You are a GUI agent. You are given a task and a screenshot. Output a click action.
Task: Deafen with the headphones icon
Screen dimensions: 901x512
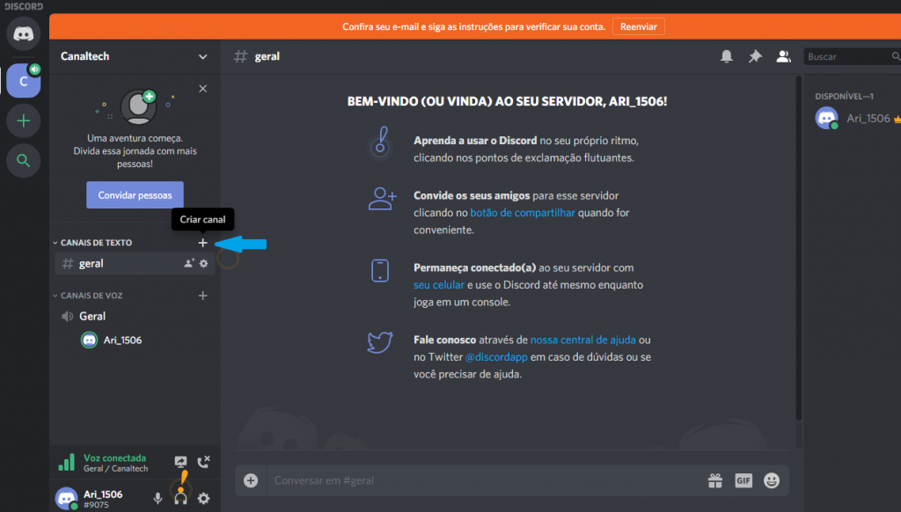(x=180, y=498)
